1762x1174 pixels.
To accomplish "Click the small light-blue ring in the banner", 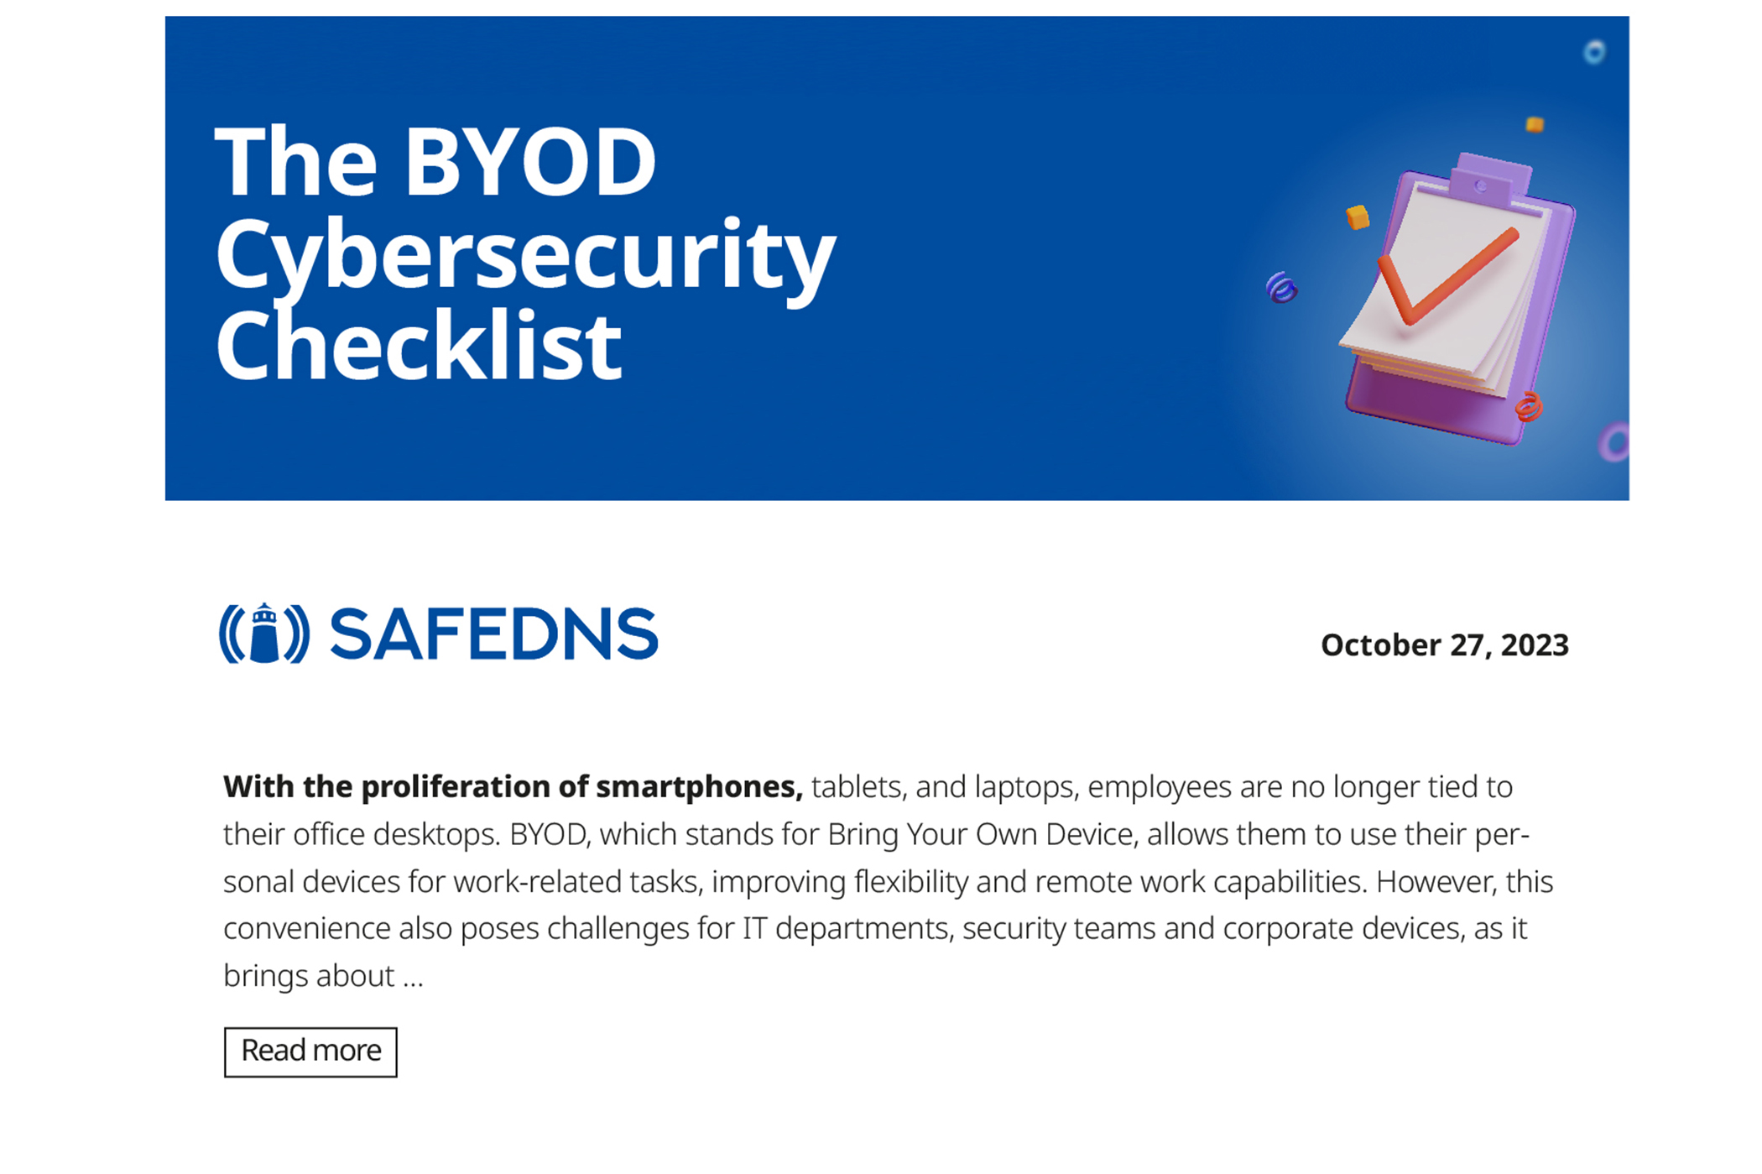I will click(x=1594, y=52).
